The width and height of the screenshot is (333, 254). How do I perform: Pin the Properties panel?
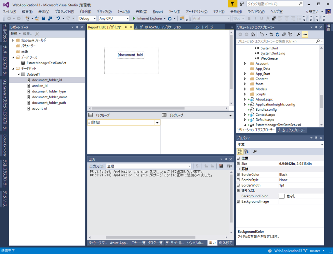tap(316, 138)
